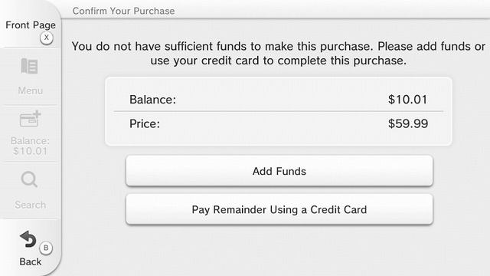Open Search via magnifying glass icon
490x276 pixels.
coord(30,179)
